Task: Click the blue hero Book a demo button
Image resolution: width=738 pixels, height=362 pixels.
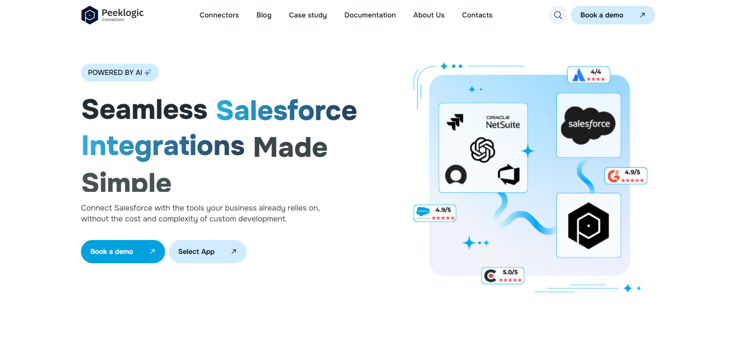Action: (x=123, y=252)
